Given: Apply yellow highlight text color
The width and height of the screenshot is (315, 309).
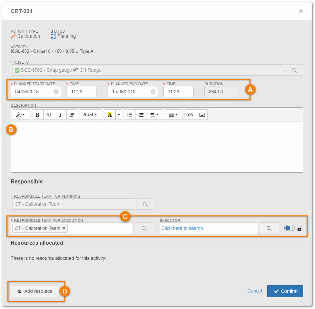Looking at the screenshot, I should (x=110, y=115).
